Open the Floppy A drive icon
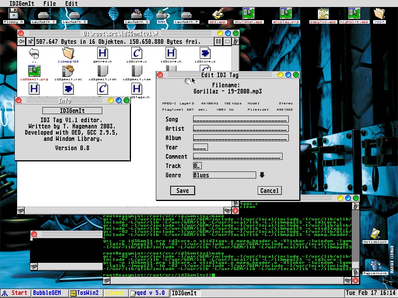This screenshot has height=298, width=398. [14, 15]
